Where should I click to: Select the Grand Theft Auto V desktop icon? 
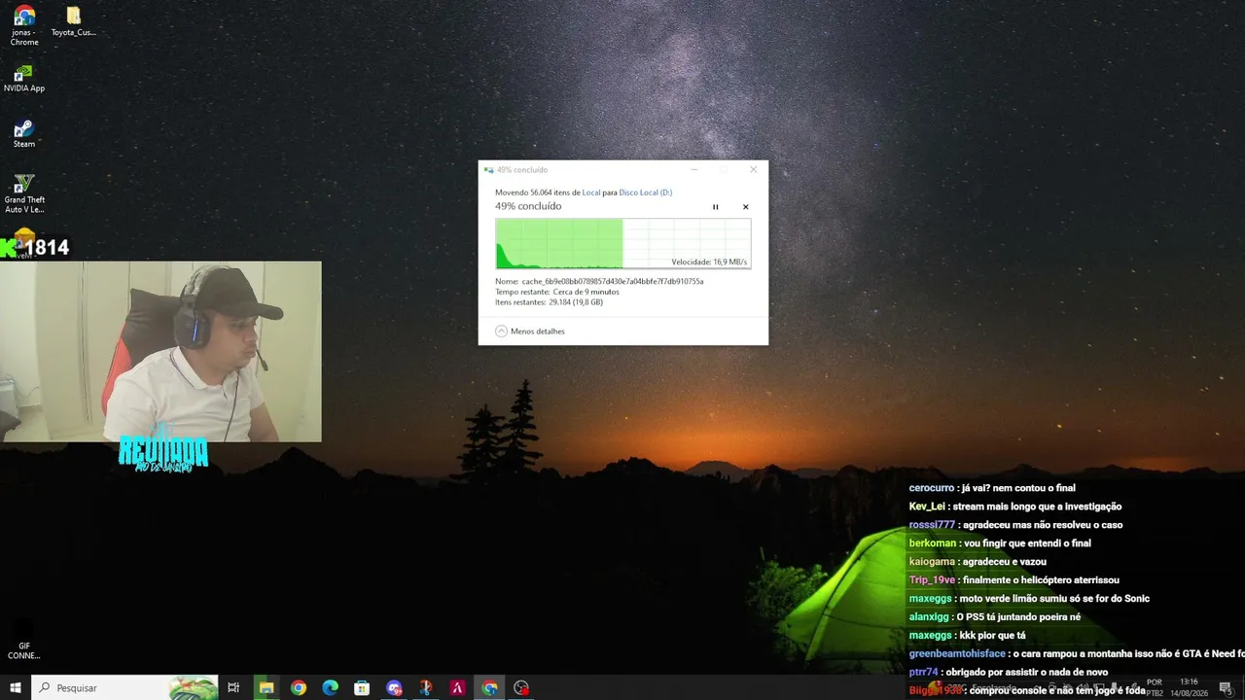[x=24, y=194]
